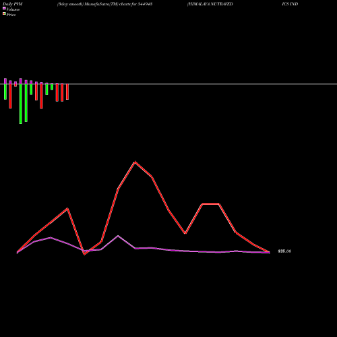Select the 'Volume' legend label

[x=13, y=9]
